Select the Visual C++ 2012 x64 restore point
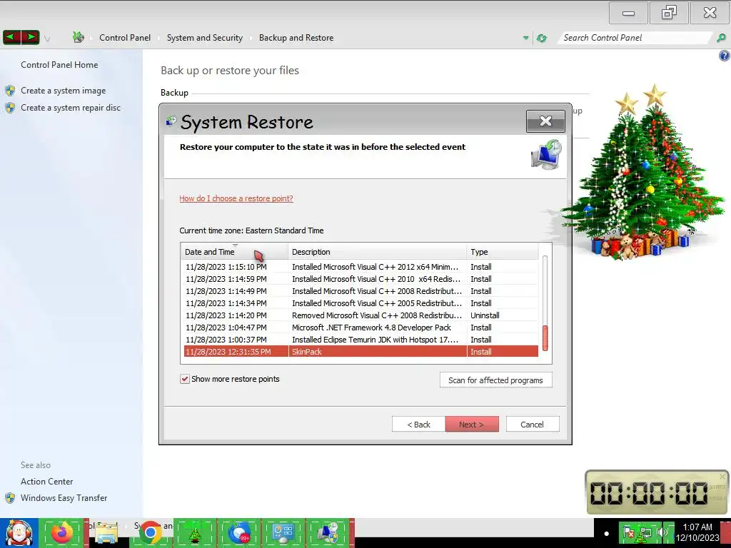Image resolution: width=731 pixels, height=548 pixels. 360,267
